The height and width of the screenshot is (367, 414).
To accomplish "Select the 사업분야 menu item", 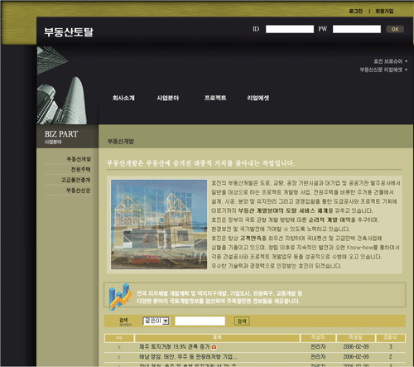I will pyautogui.click(x=168, y=98).
